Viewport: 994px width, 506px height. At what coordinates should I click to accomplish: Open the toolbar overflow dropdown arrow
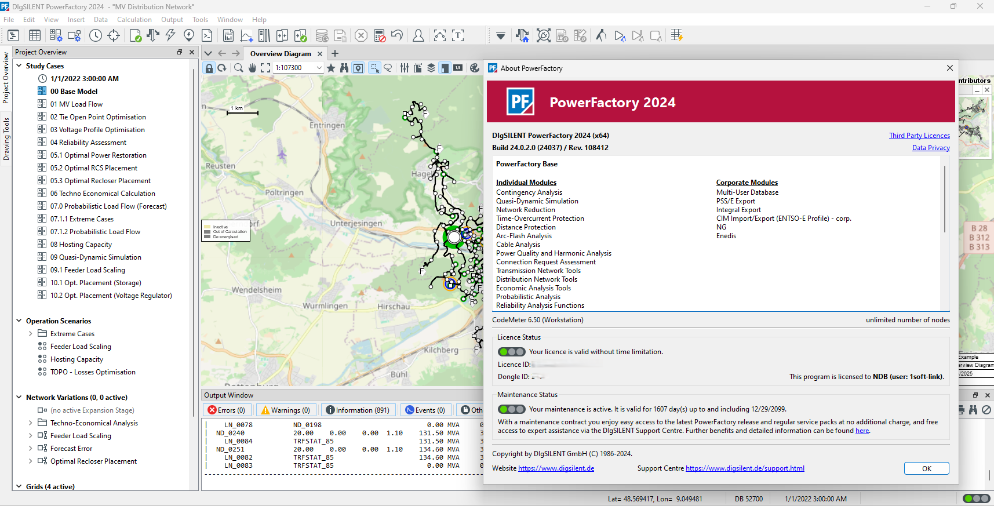point(501,36)
